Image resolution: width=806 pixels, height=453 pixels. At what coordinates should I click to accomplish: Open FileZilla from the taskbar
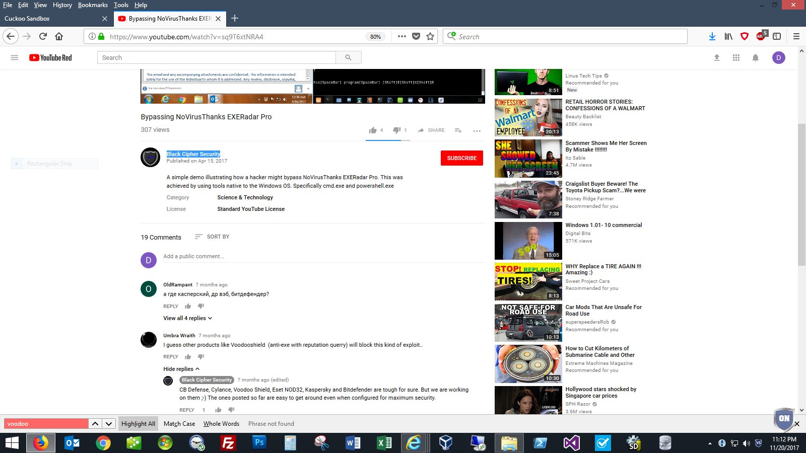pos(228,443)
